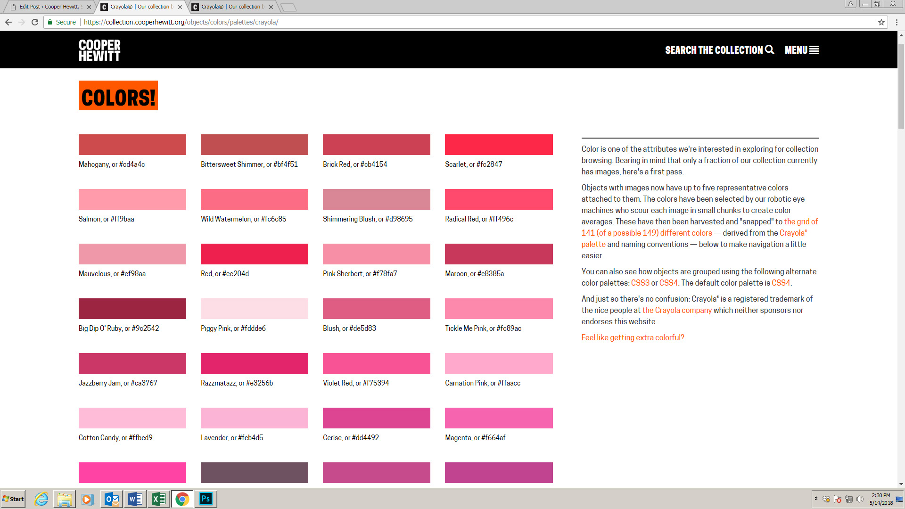This screenshot has width=905, height=509.
Task: Open Chrome's three-dot menu
Action: coord(896,22)
